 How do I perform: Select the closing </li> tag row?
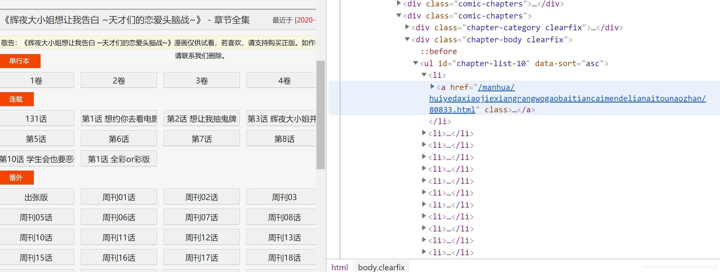440,122
